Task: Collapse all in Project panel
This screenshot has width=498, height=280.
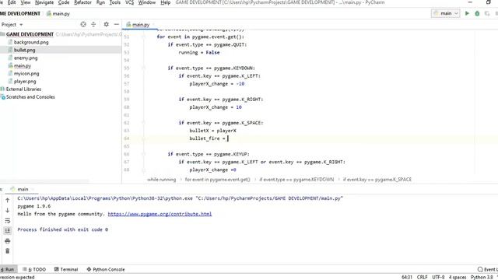Action: click(93, 24)
